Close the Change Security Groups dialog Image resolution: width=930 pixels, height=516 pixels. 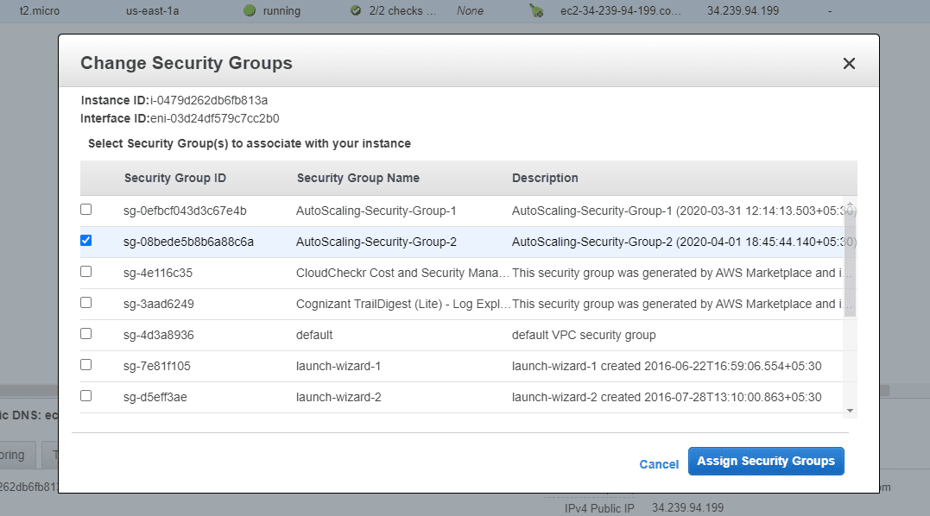(849, 63)
